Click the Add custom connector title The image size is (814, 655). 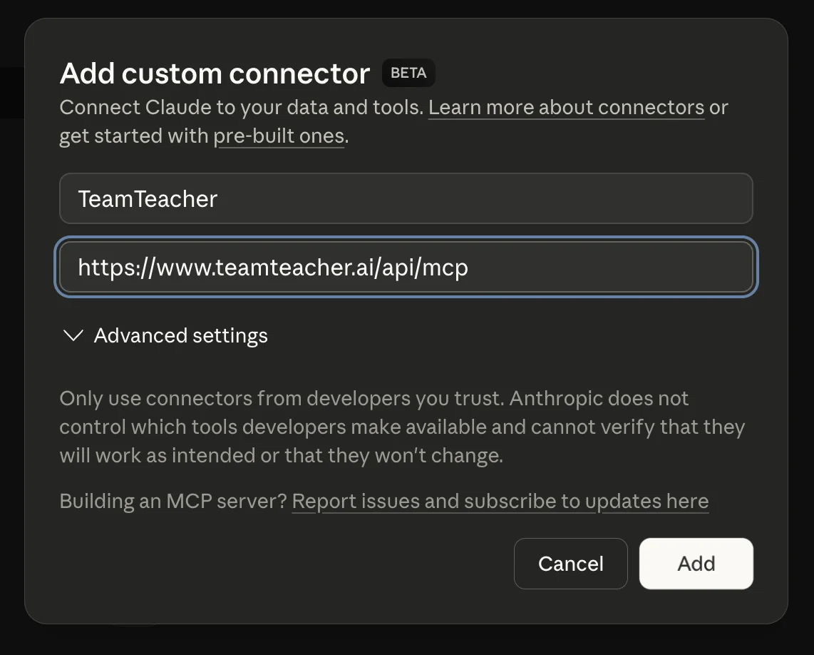click(x=214, y=73)
